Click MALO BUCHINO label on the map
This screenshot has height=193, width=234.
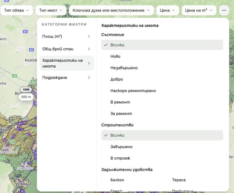[x=9, y=150]
